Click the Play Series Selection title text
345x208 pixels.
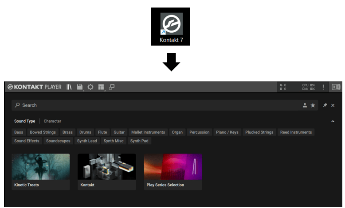[165, 185]
